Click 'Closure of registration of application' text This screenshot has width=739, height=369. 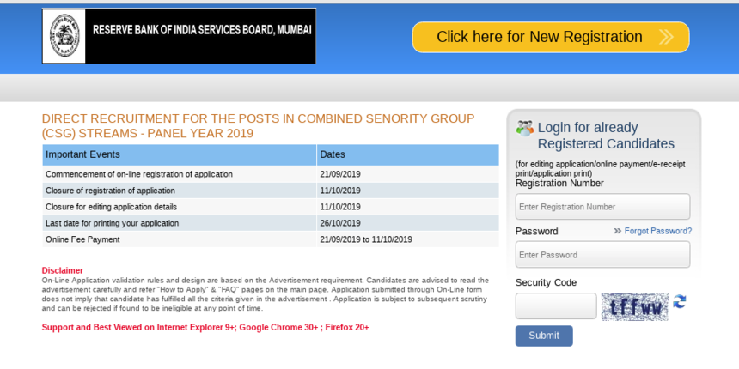pyautogui.click(x=110, y=191)
